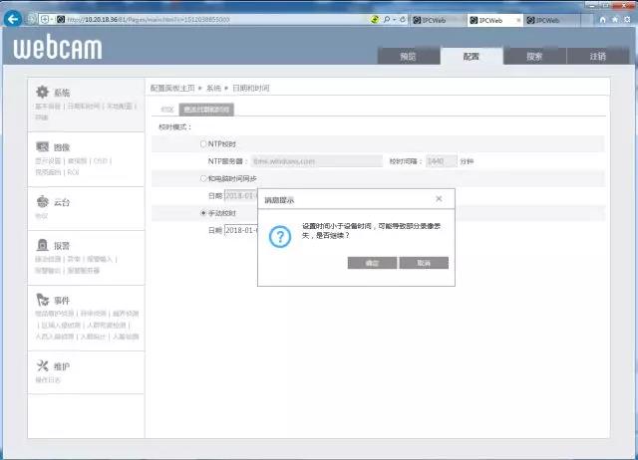Image resolution: width=638 pixels, height=460 pixels.
Task: Click the 报警 alarm icon
Action: tap(42, 245)
